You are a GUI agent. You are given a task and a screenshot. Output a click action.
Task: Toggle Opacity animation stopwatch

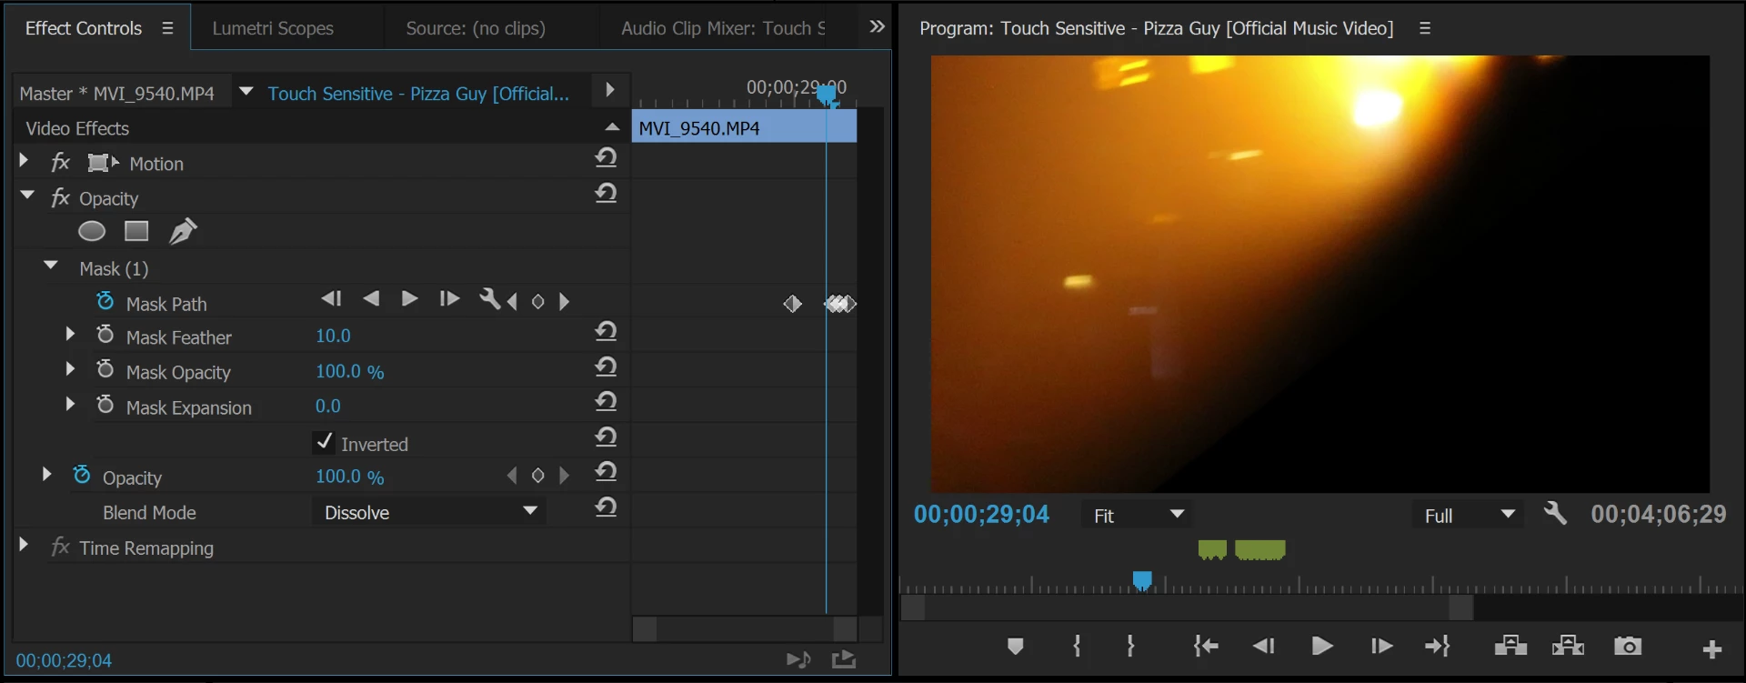[x=82, y=475]
